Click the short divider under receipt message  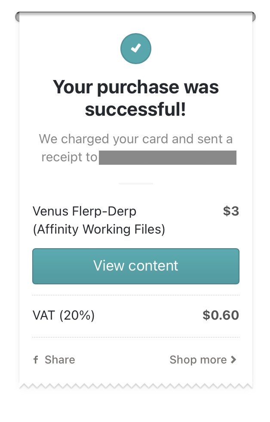pos(136,184)
